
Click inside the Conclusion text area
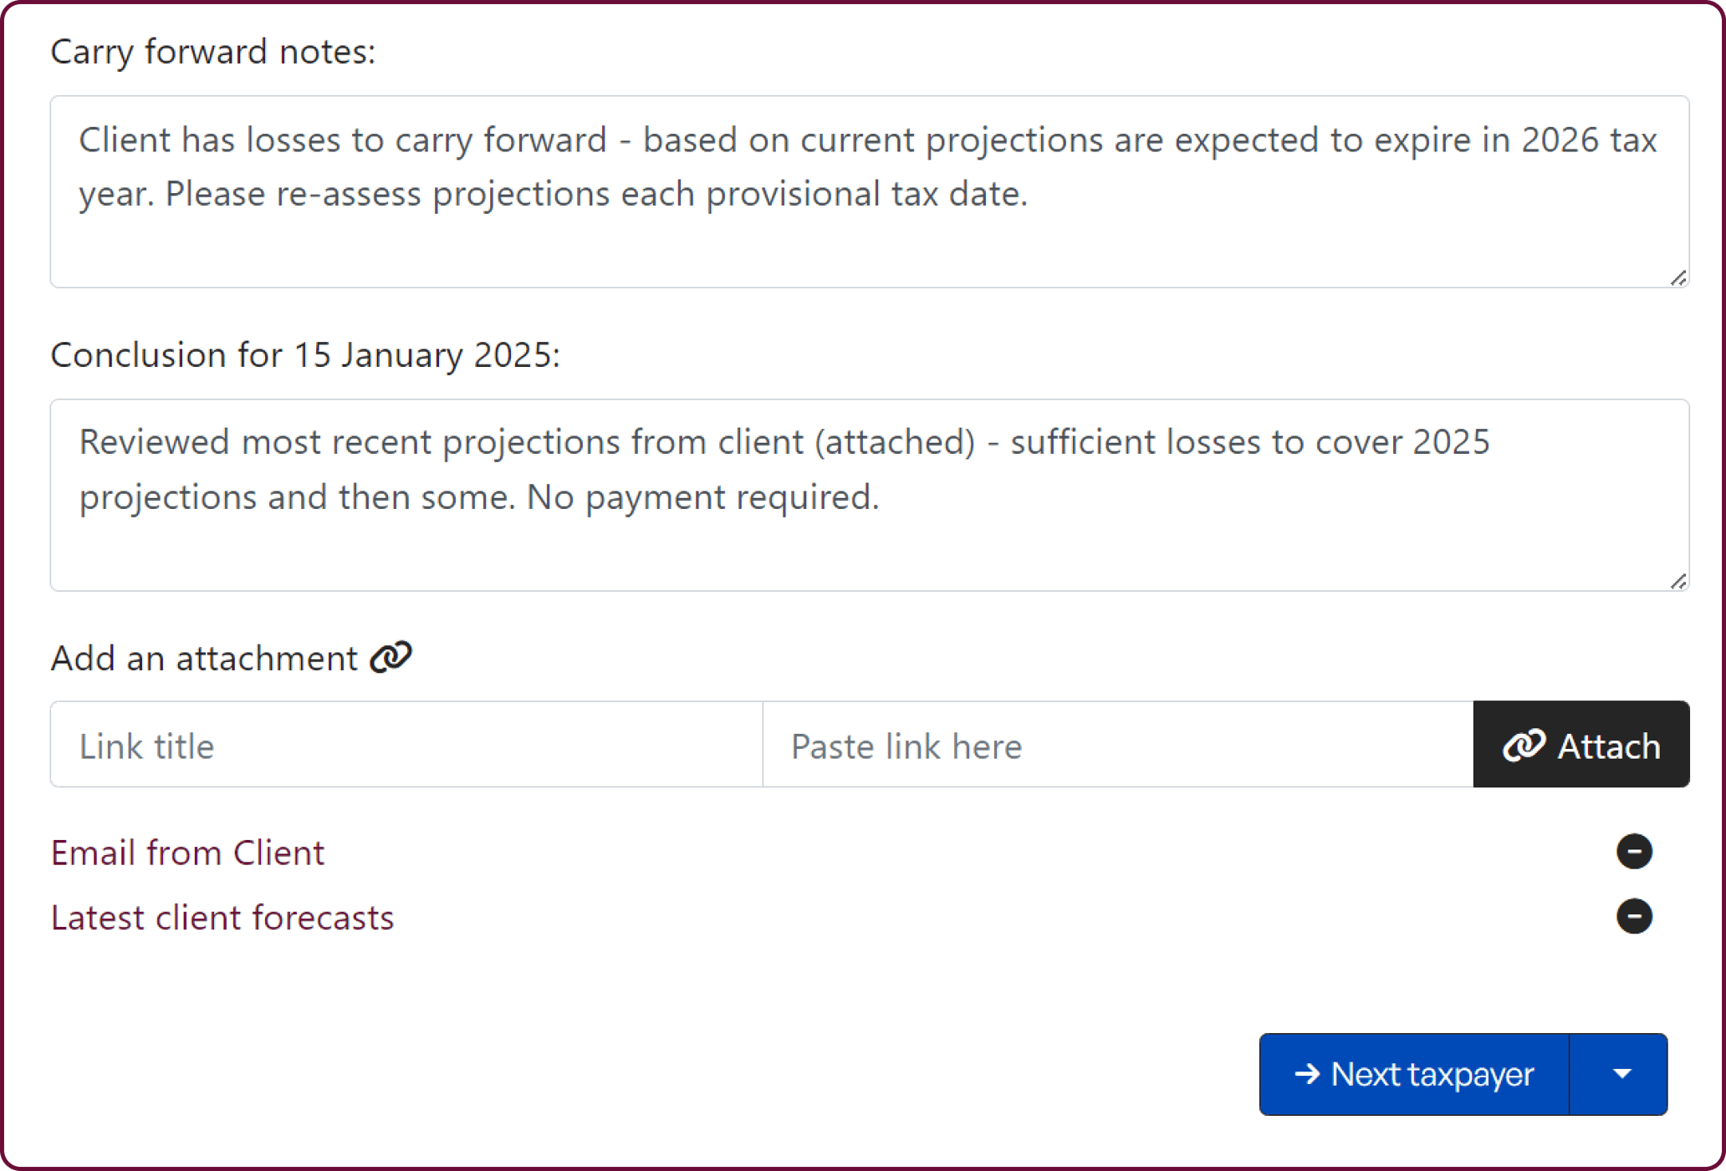pyautogui.click(x=868, y=547)
